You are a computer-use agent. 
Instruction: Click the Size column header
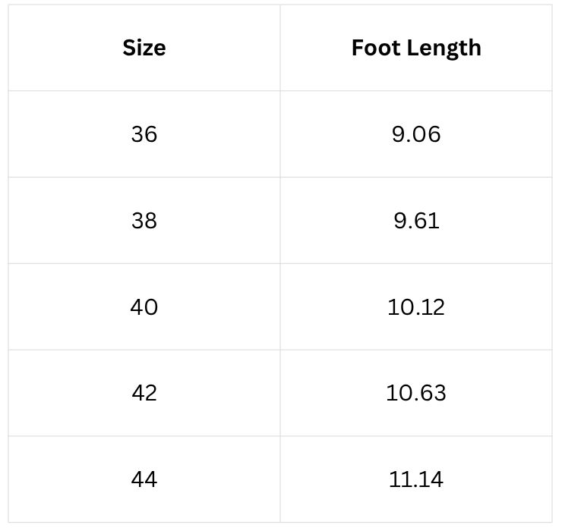(x=144, y=48)
